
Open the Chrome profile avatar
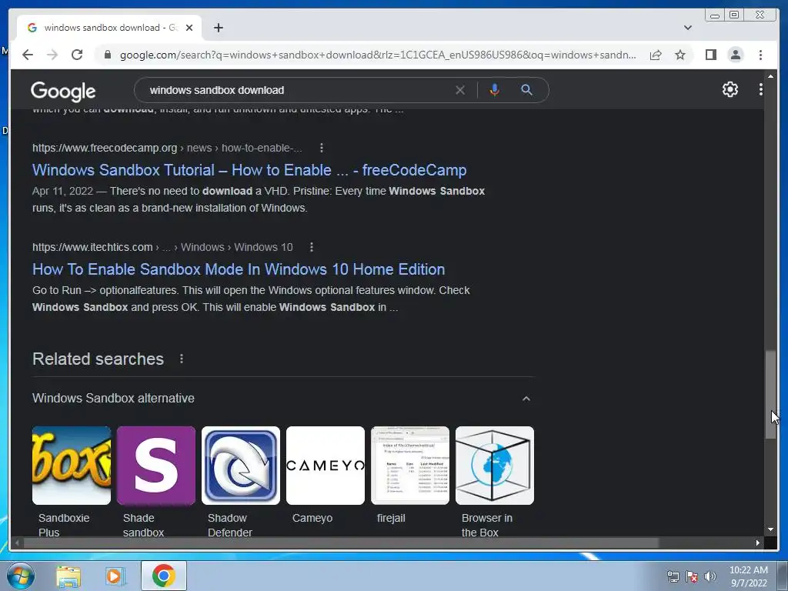click(735, 55)
